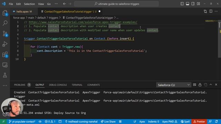
Task: Open notifications bell
Action: [217, 122]
